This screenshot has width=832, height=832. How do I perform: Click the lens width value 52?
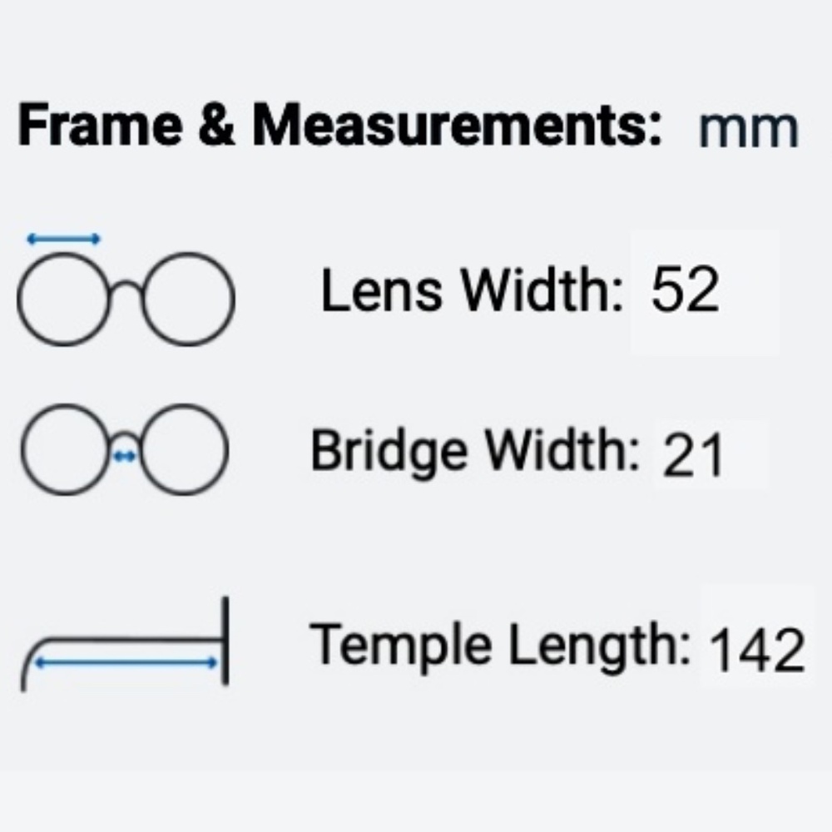685,290
